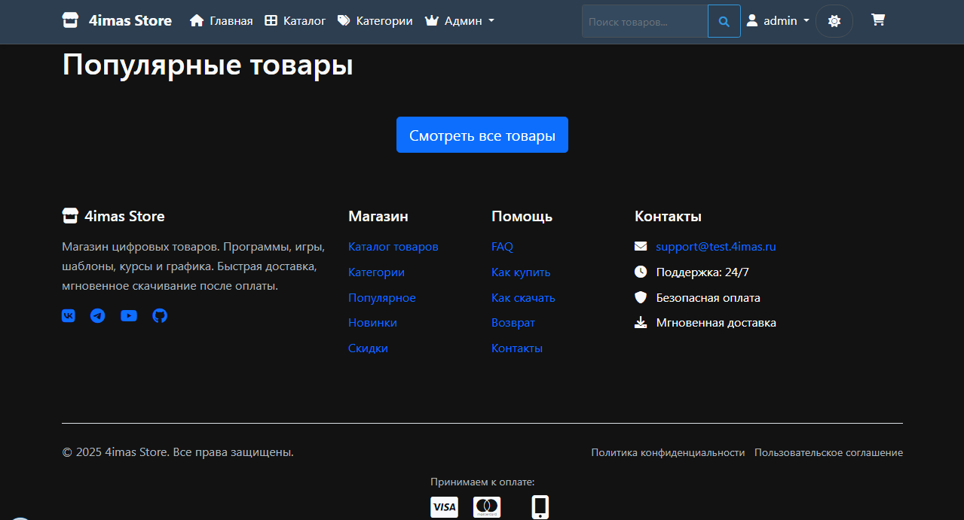This screenshot has height=520, width=964.
Task: Open VK social page icon
Action: tap(68, 315)
